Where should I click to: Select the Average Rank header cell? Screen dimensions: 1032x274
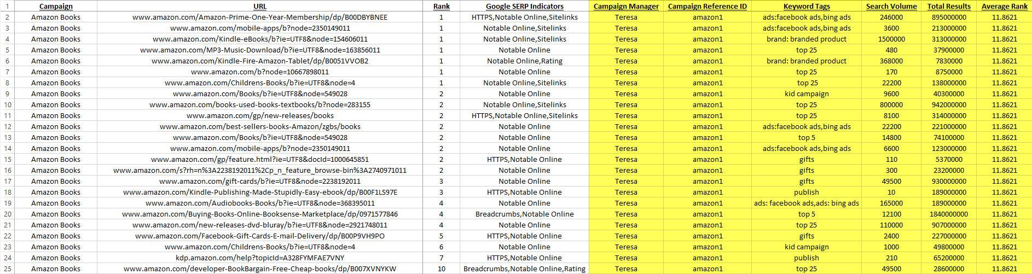(1005, 6)
